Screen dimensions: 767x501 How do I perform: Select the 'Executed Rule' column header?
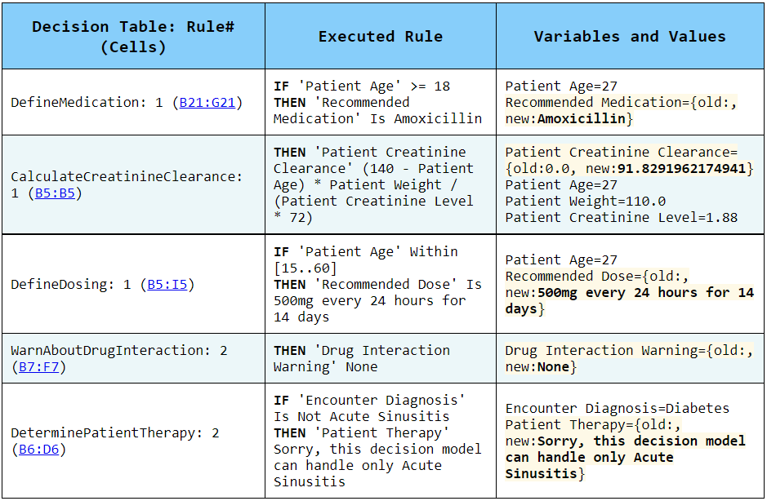click(380, 37)
